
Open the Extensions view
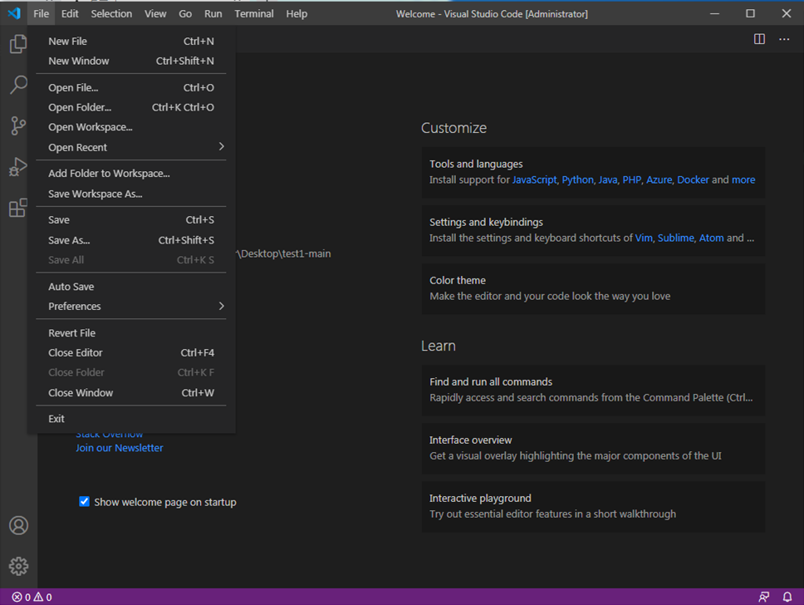(18, 208)
